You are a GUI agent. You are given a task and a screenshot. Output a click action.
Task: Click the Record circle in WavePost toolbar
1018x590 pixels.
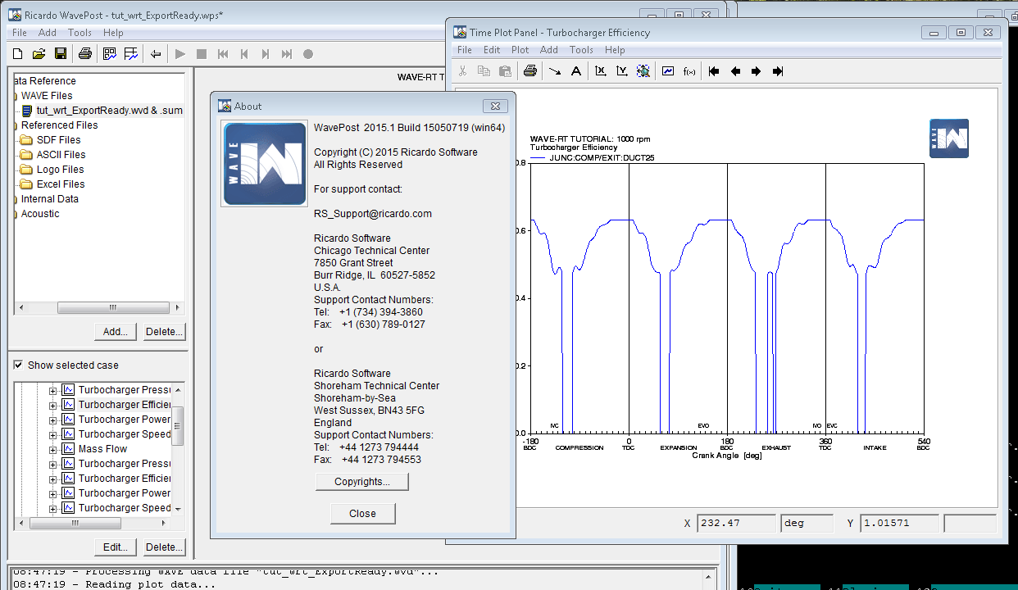(308, 54)
